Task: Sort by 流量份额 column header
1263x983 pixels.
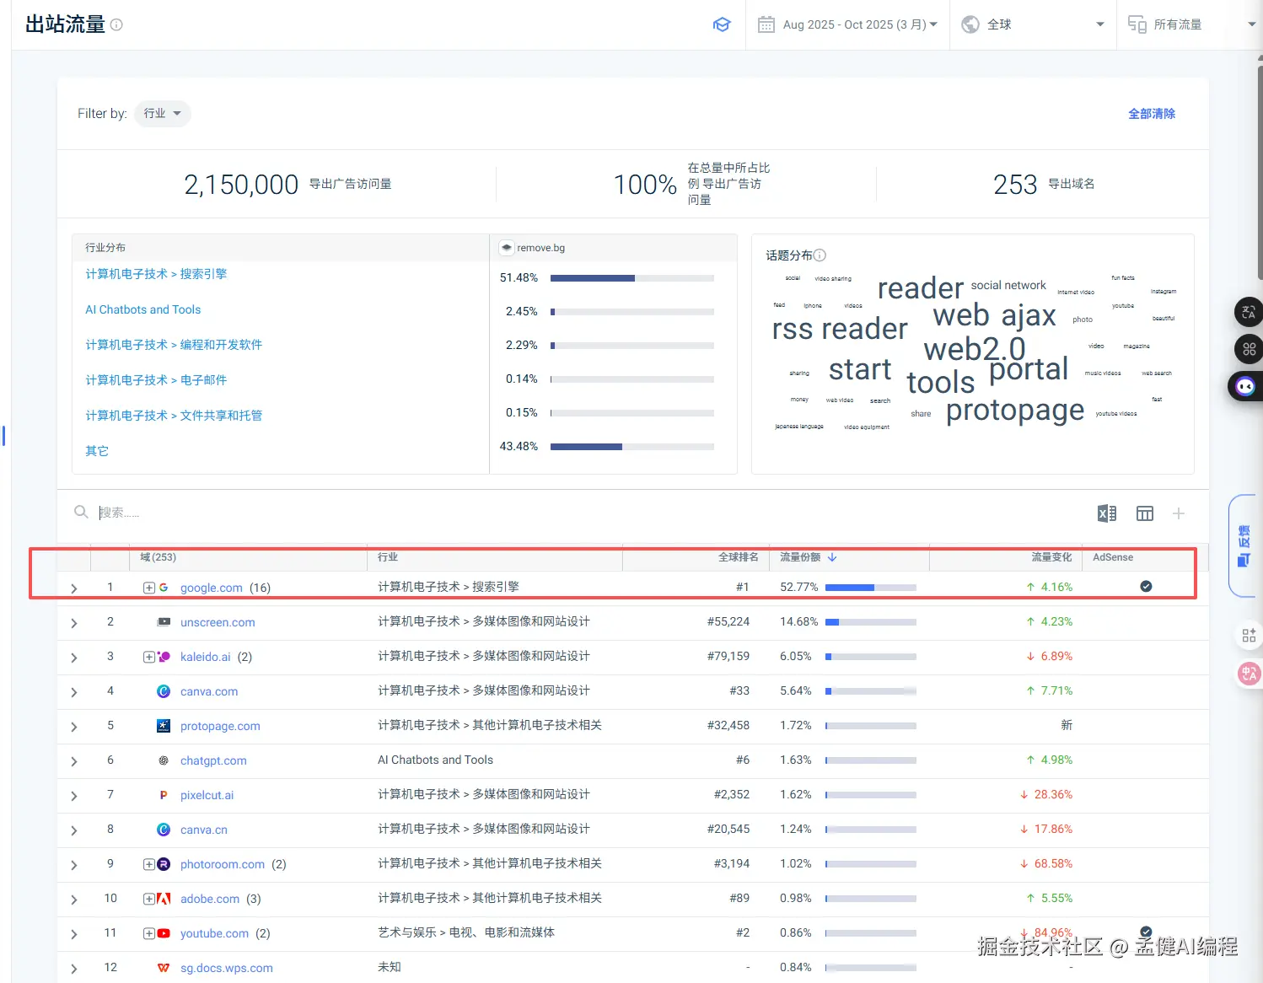Action: pos(808,557)
